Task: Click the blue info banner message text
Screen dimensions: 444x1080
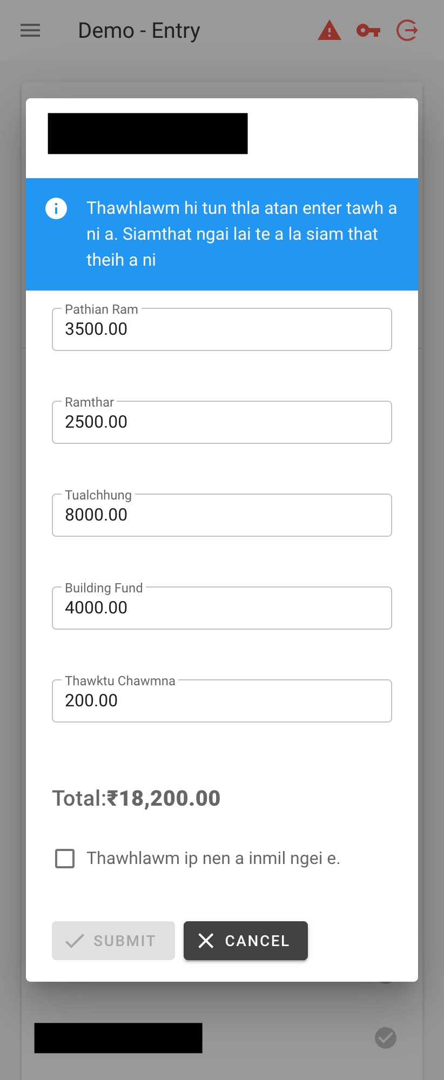Action: 241,234
